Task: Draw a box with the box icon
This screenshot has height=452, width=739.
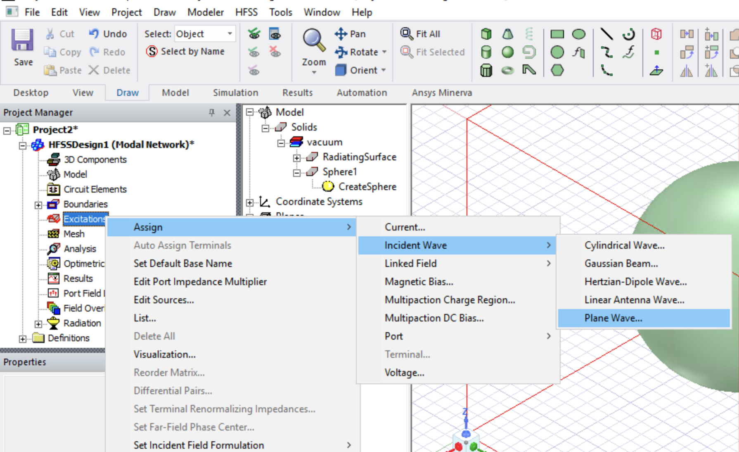Action: pos(486,34)
